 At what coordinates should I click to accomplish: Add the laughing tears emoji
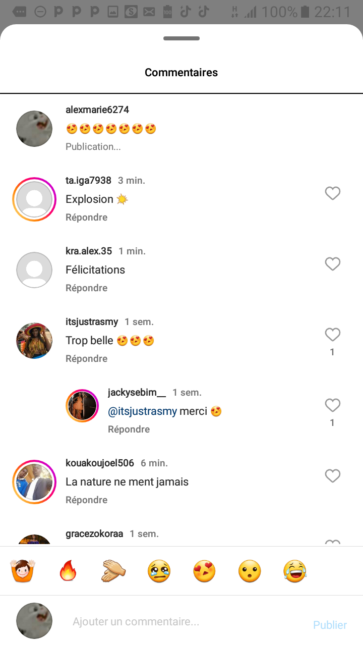[295, 571]
